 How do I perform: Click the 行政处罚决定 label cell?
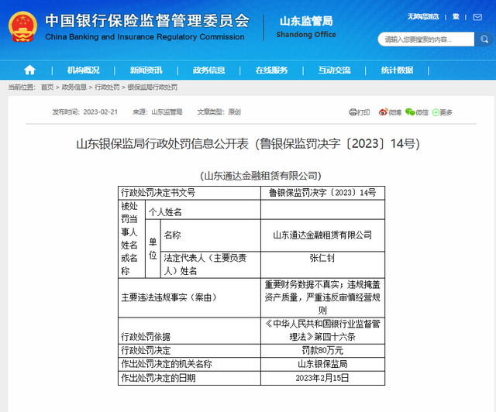(x=189, y=351)
